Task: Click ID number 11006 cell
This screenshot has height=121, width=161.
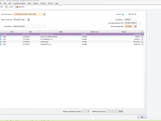Action: point(12,37)
